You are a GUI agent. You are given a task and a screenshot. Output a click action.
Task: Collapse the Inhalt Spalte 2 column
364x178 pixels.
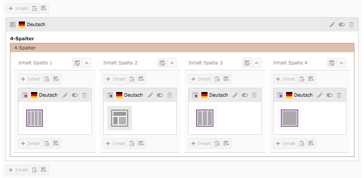(172, 63)
